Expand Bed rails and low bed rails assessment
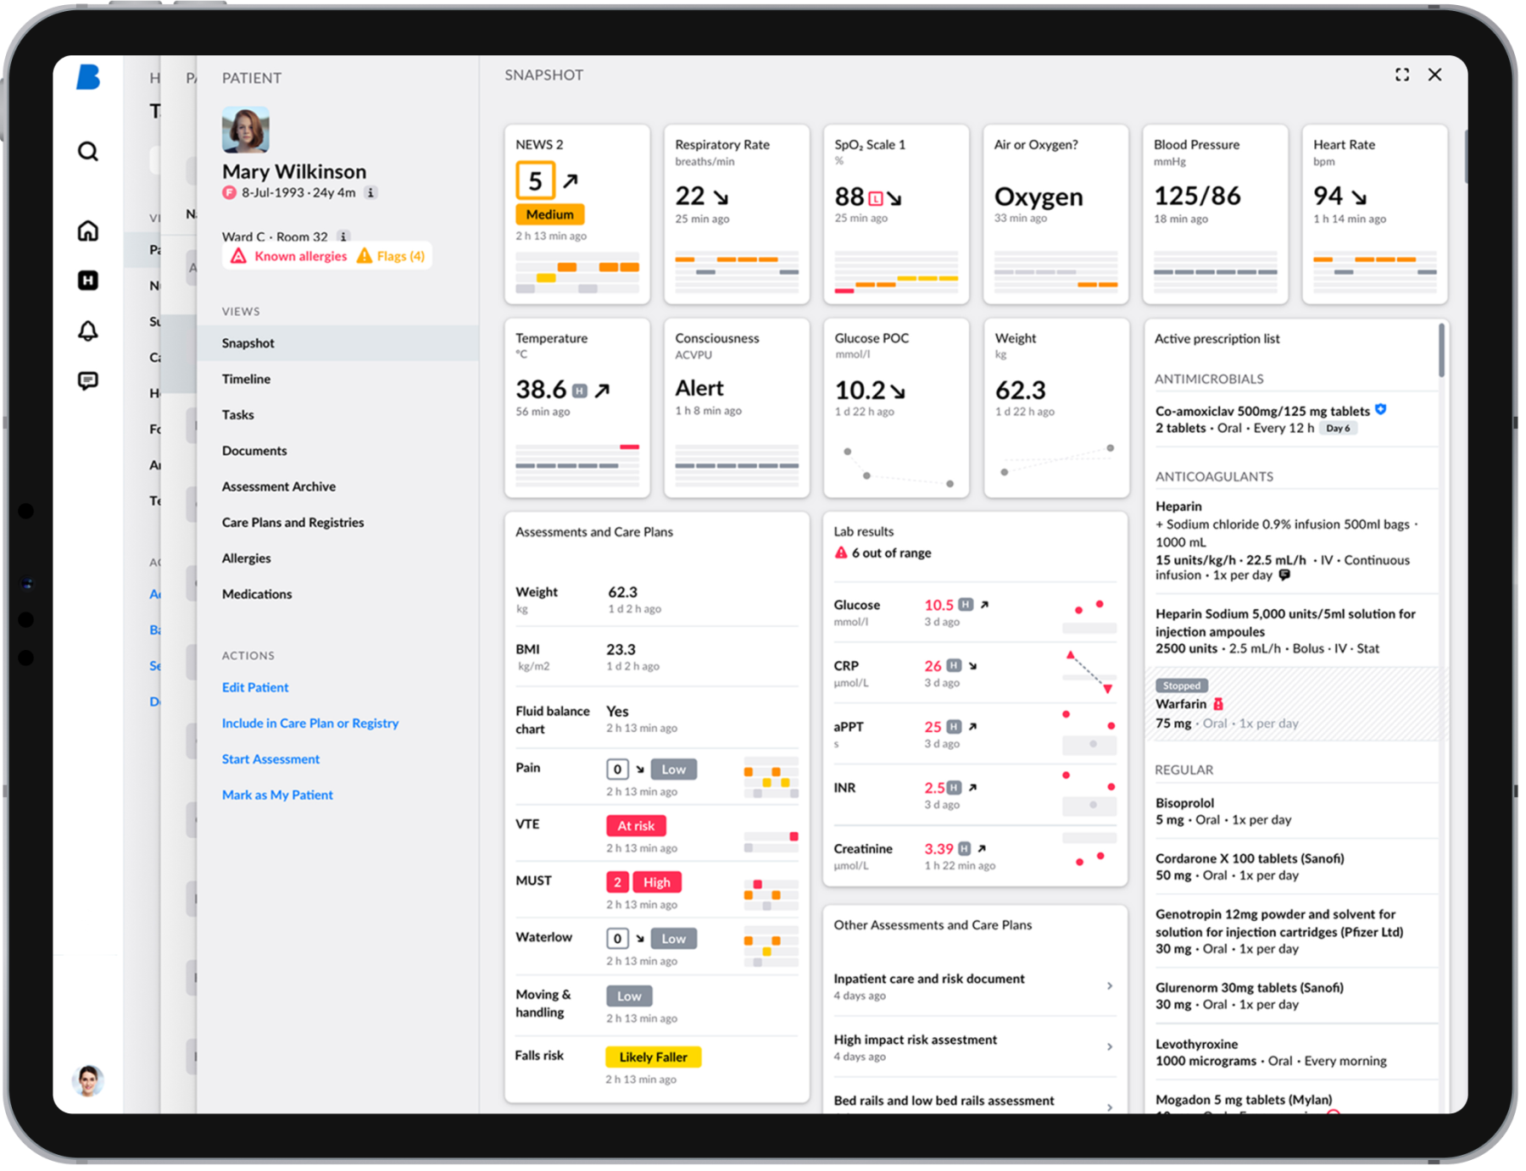Viewport: 1526px width, 1171px height. click(x=1109, y=1106)
